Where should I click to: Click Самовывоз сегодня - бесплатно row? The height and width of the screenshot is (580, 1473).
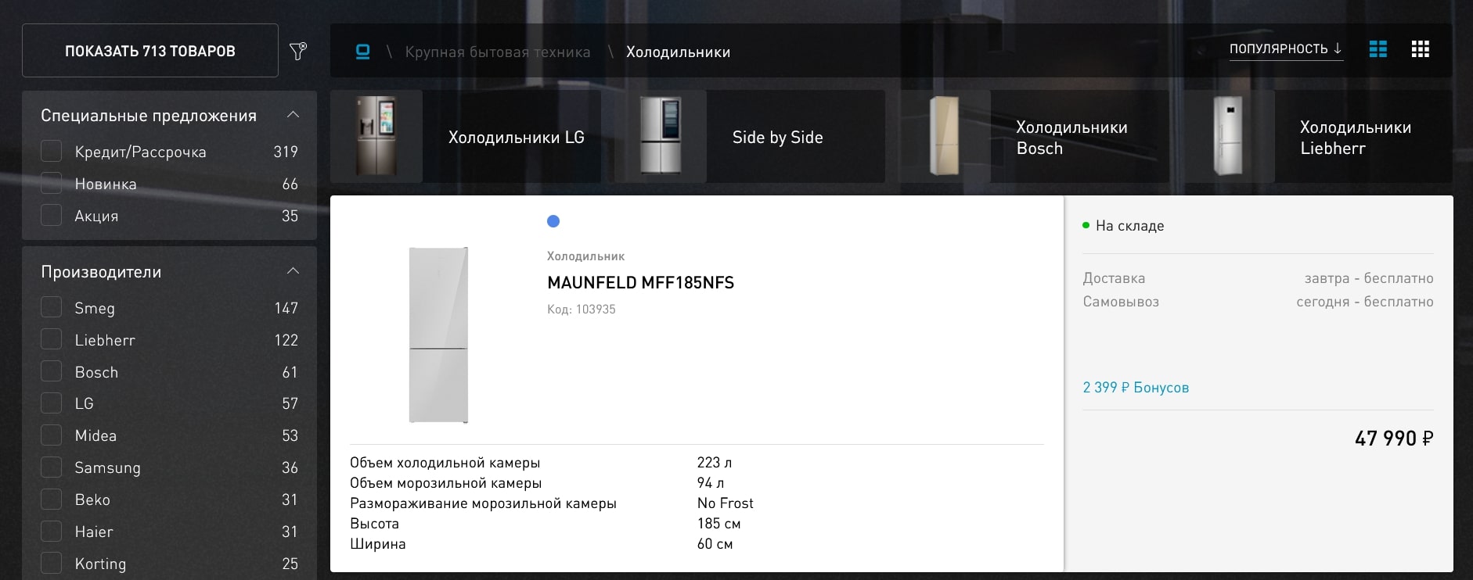pyautogui.click(x=1258, y=302)
